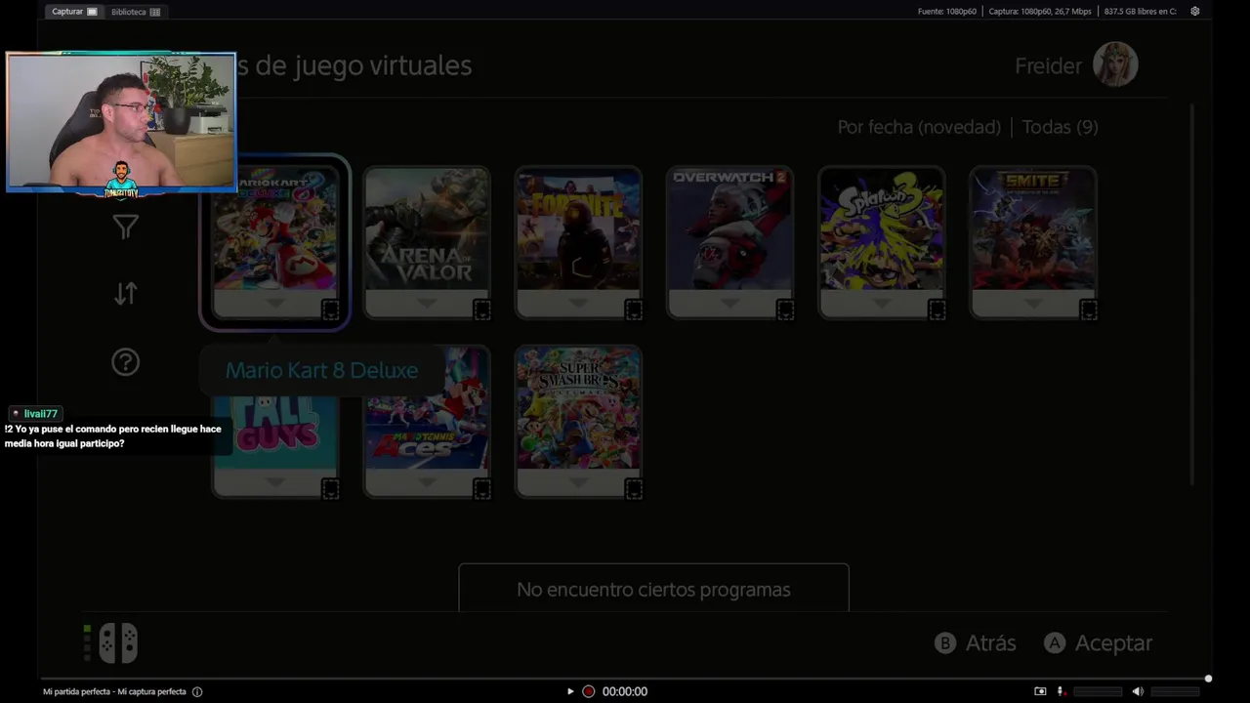Click the virtual card icon on Smash Bros

coord(633,490)
